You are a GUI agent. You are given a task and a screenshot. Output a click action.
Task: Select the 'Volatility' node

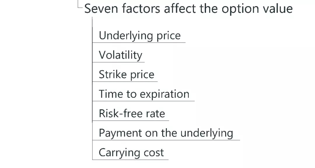tap(120, 55)
